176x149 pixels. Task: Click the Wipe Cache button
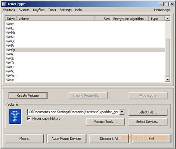coord(148,96)
